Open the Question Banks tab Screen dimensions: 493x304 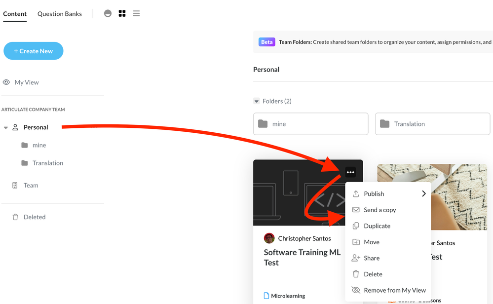tap(59, 14)
